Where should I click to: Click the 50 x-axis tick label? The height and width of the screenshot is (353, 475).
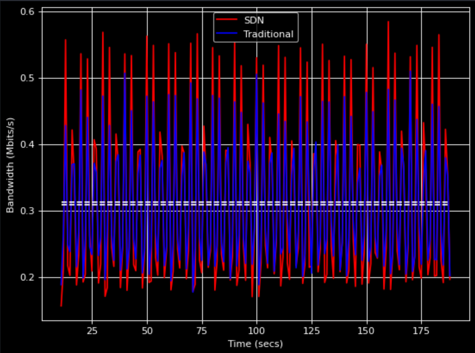[147, 331]
